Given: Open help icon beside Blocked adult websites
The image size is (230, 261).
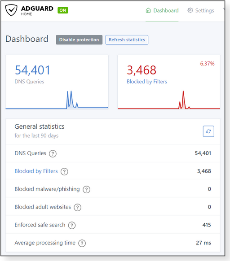Looking at the screenshot, I should click(78, 207).
